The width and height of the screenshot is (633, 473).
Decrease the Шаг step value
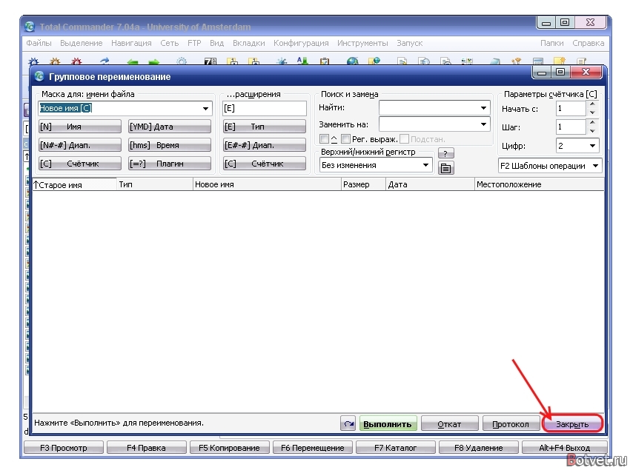point(592,131)
